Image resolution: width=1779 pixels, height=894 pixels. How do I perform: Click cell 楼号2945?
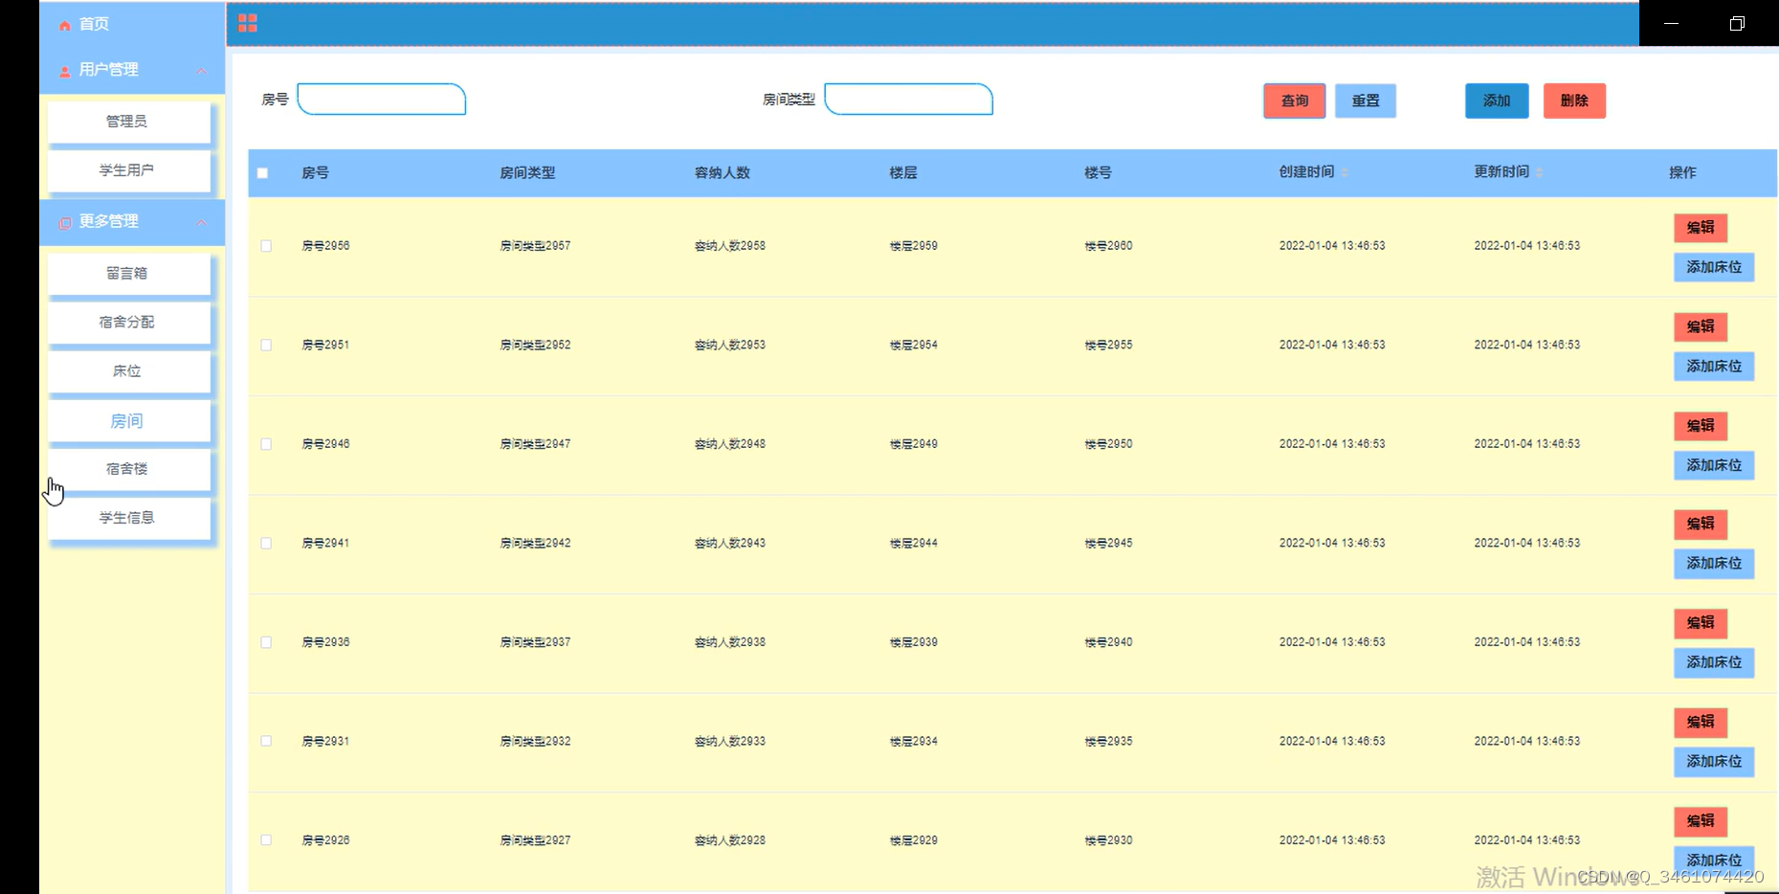click(1108, 543)
